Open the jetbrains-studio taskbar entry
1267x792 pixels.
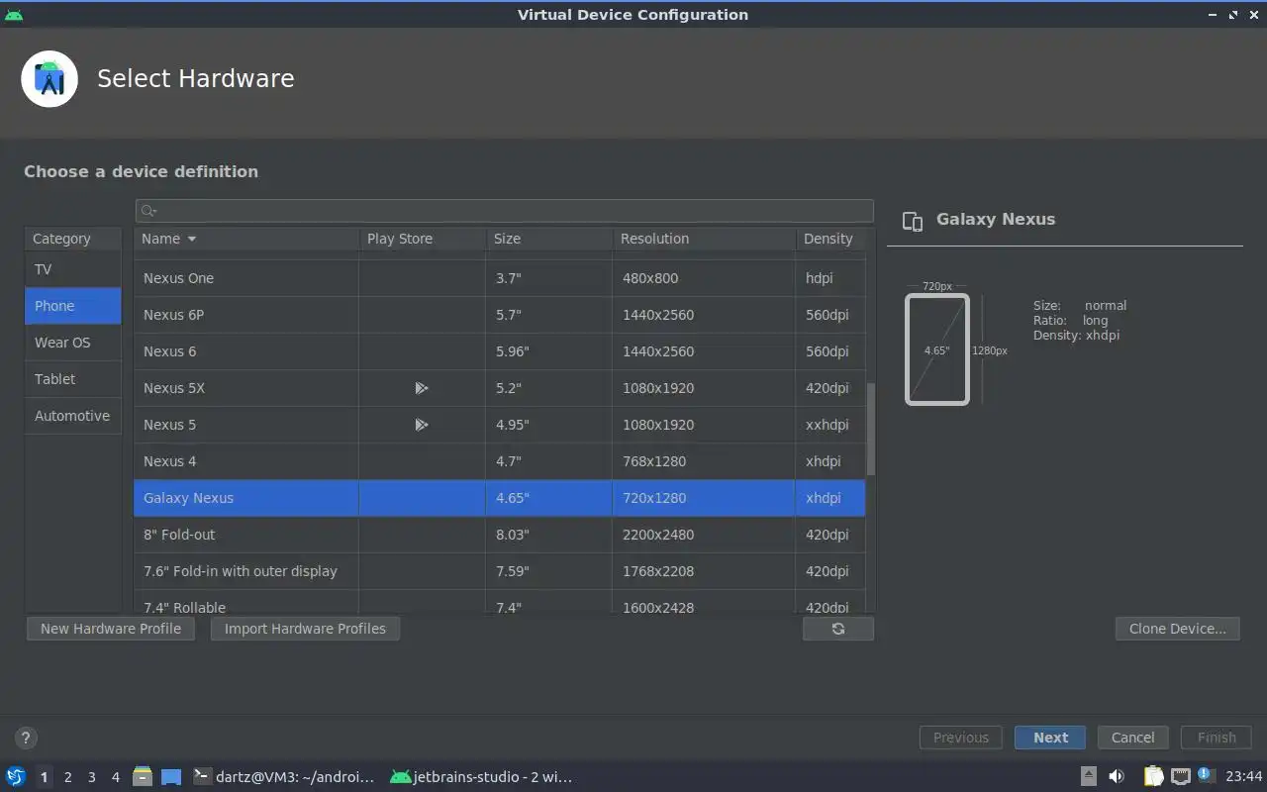[482, 777]
